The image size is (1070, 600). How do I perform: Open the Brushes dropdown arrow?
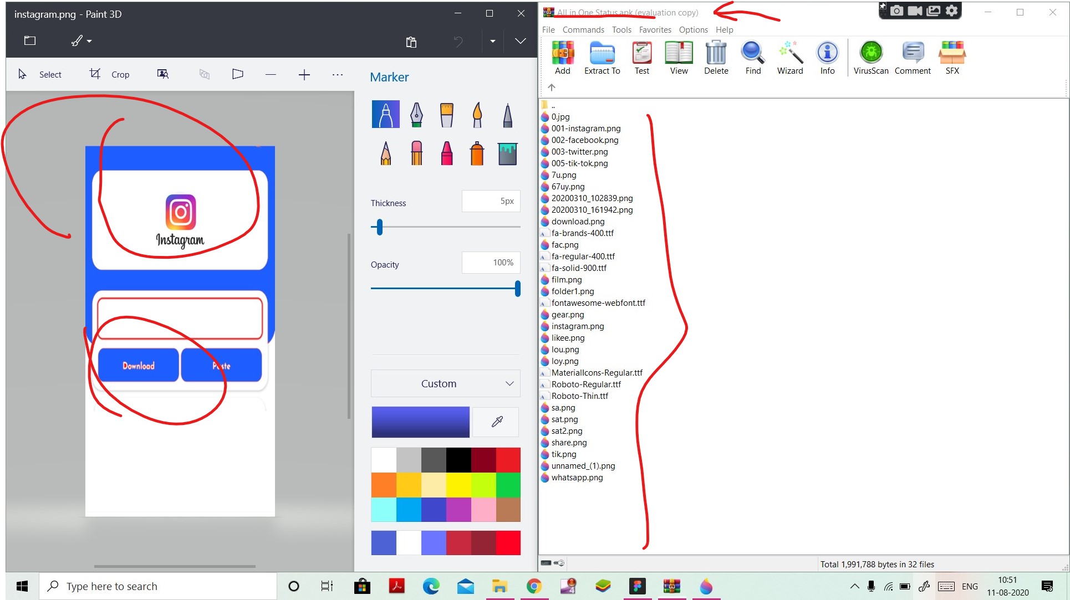(x=90, y=41)
